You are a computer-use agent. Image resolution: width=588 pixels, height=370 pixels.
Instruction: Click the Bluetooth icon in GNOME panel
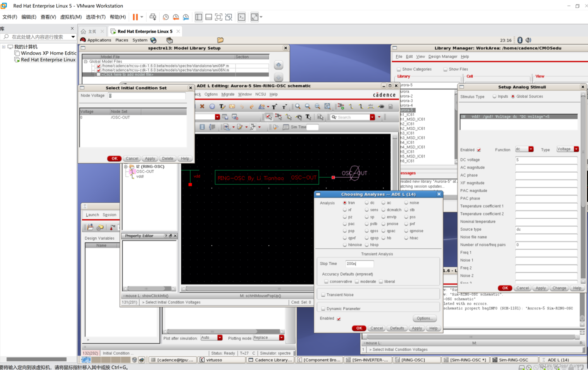pos(520,40)
